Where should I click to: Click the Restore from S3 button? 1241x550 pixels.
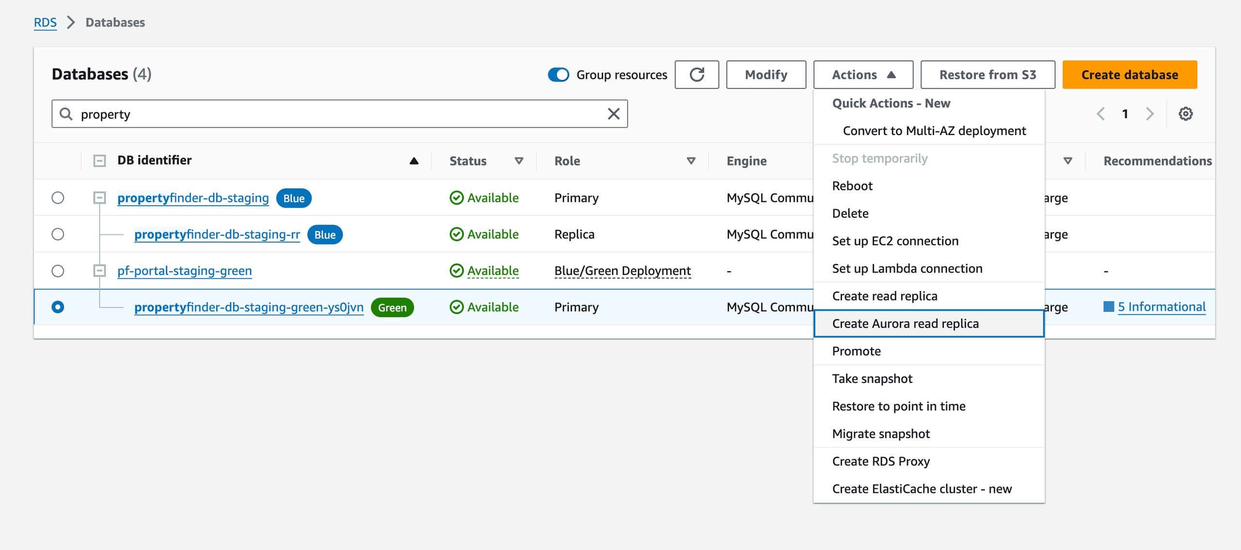[x=987, y=75]
